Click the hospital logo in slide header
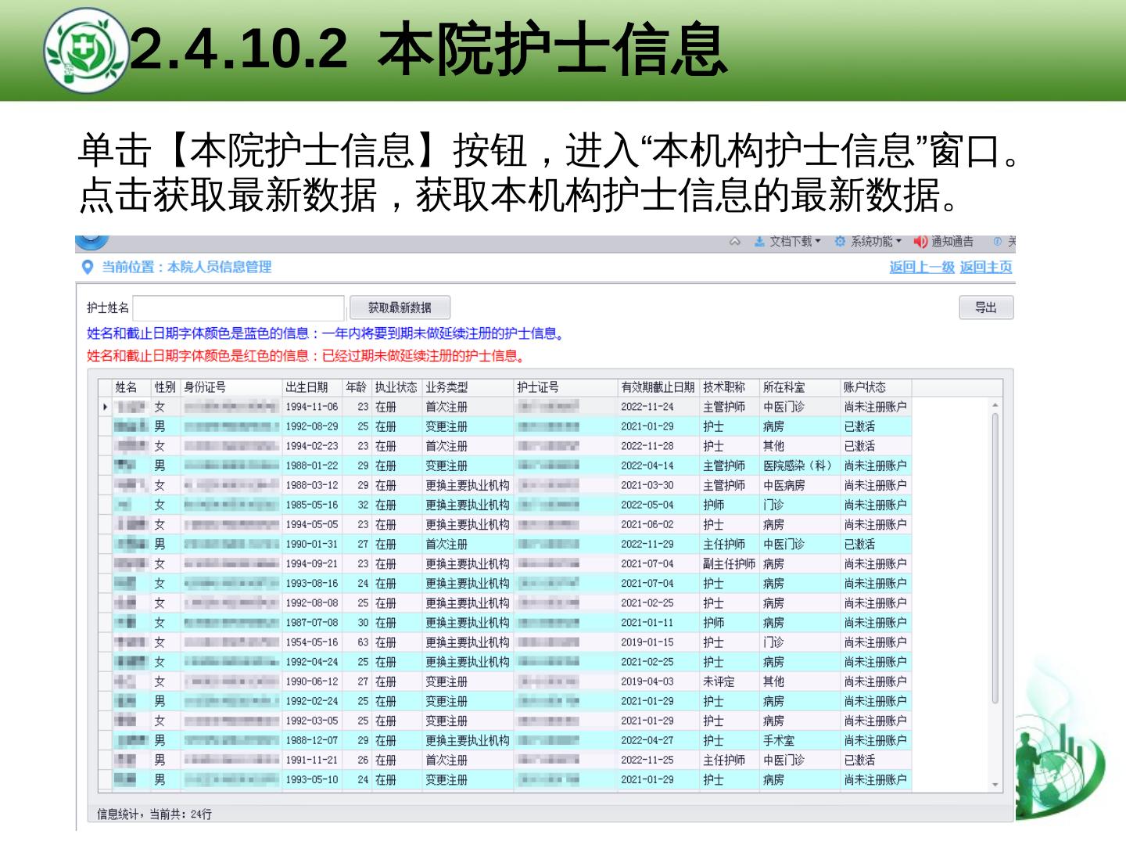The width and height of the screenshot is (1126, 845). tap(84, 51)
